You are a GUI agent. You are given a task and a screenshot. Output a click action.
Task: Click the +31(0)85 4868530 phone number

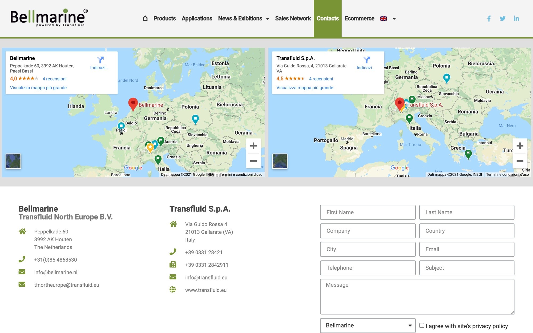click(55, 260)
